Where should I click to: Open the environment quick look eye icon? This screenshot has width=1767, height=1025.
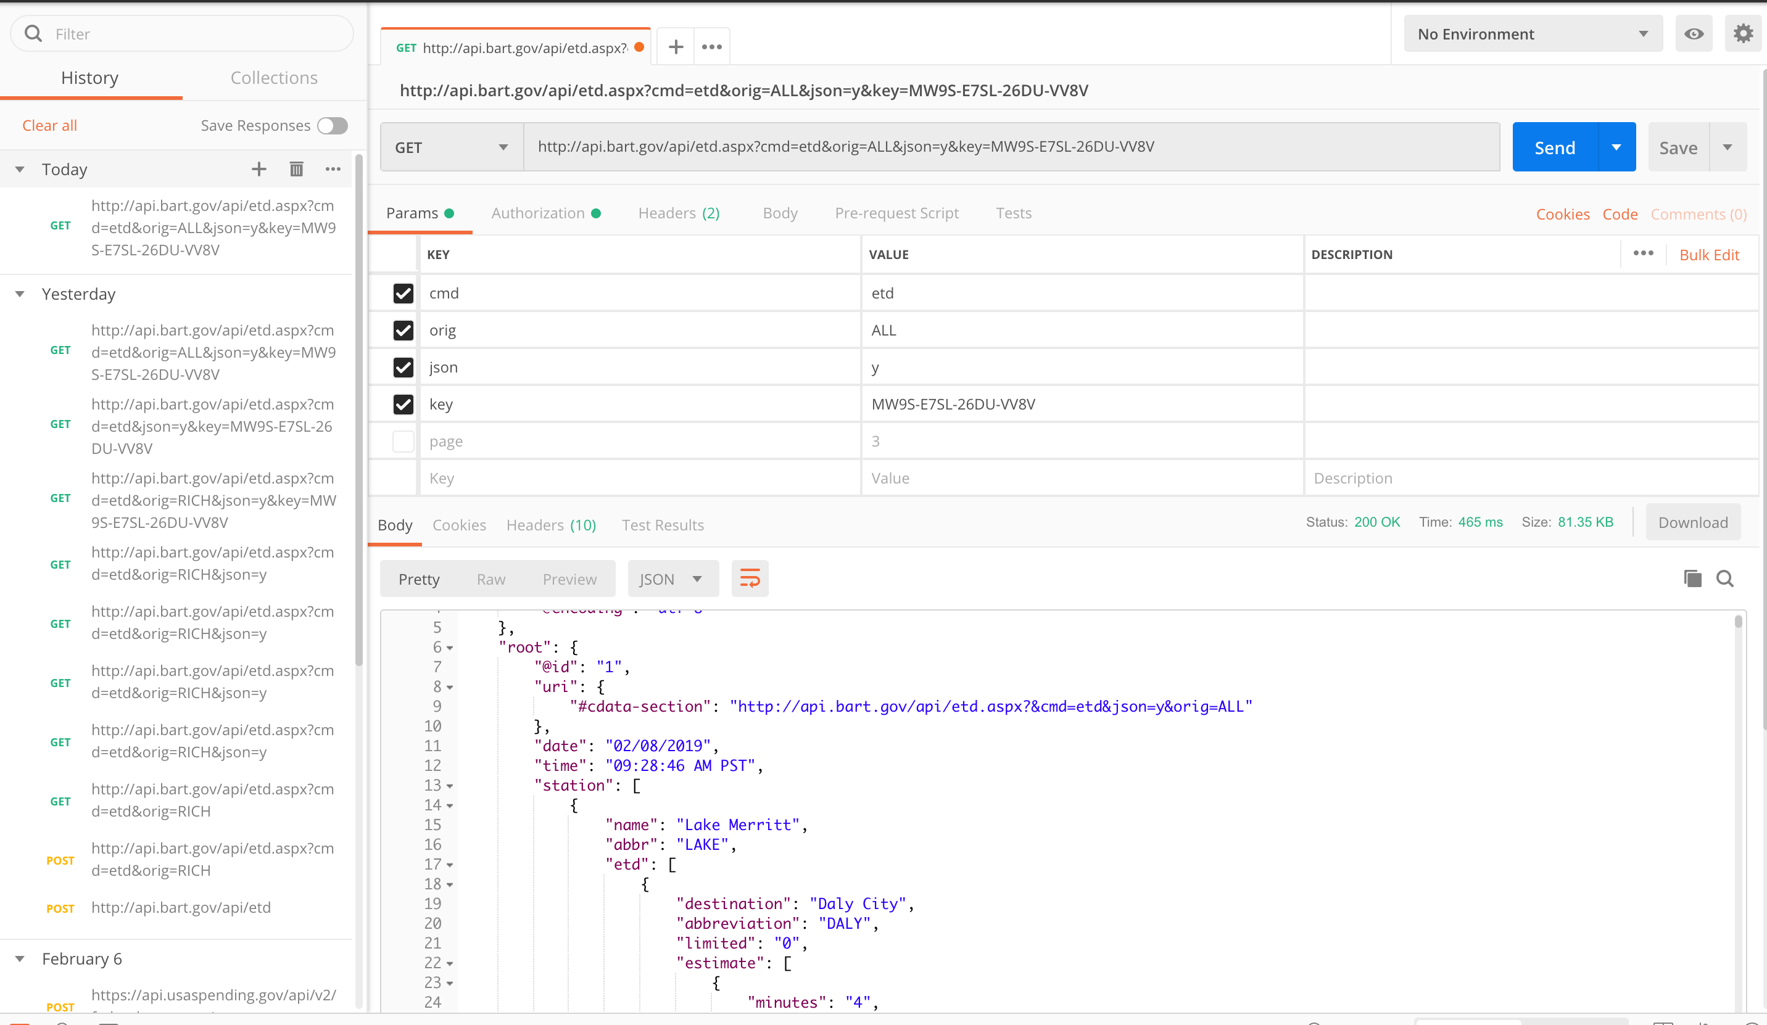click(1694, 33)
